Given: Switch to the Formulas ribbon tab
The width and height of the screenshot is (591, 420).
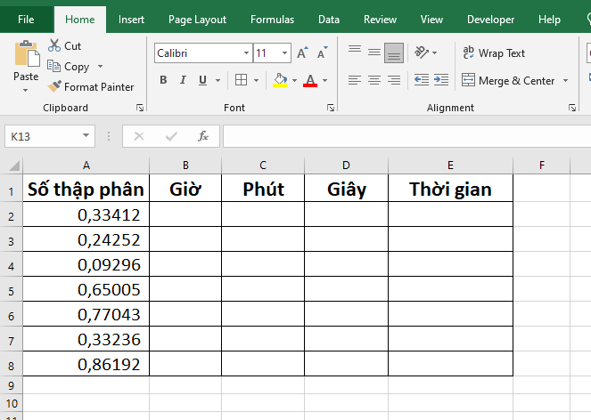Looking at the screenshot, I should click(x=272, y=20).
